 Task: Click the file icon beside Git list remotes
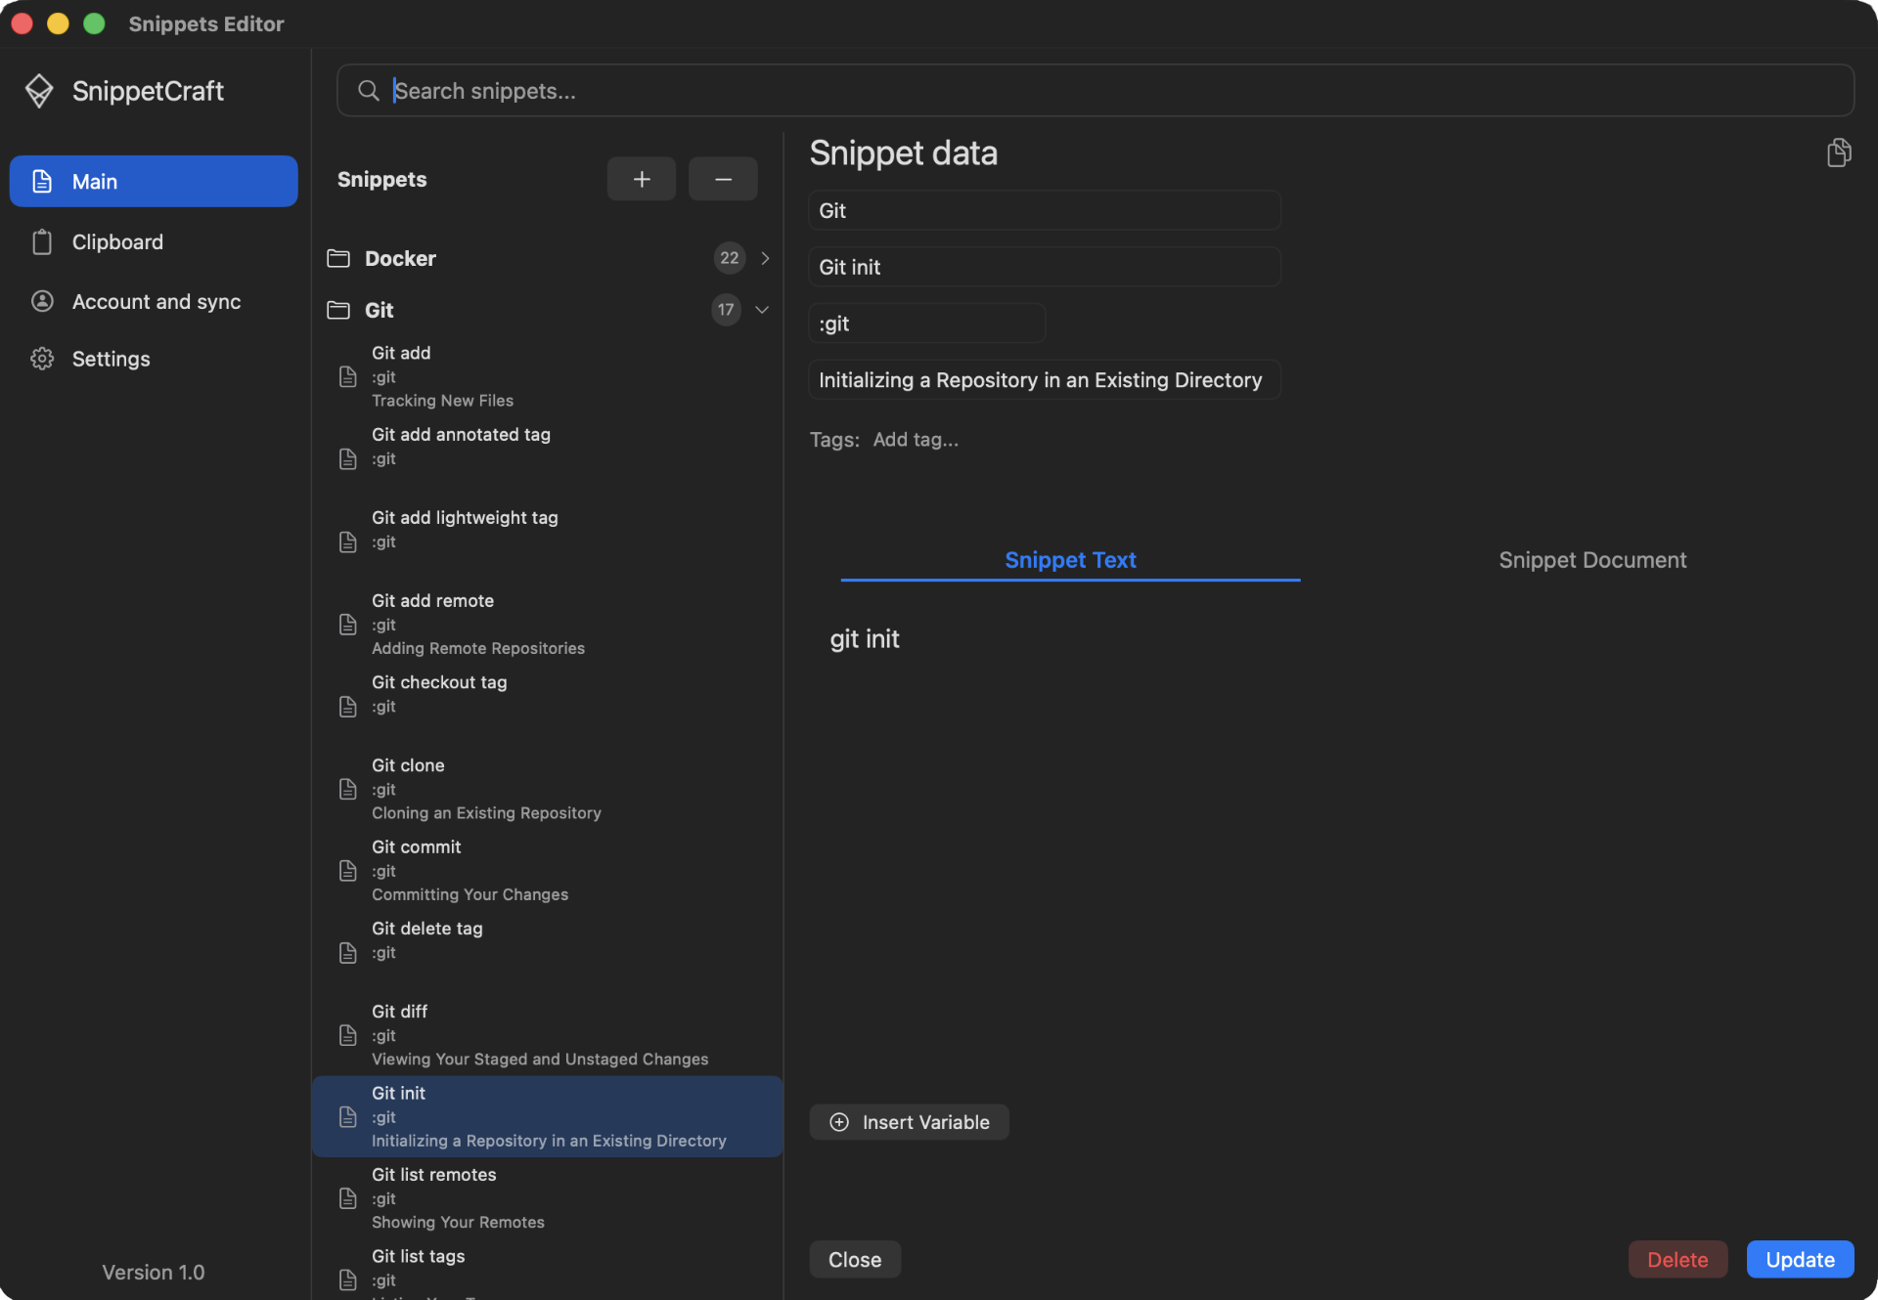coord(347,1197)
